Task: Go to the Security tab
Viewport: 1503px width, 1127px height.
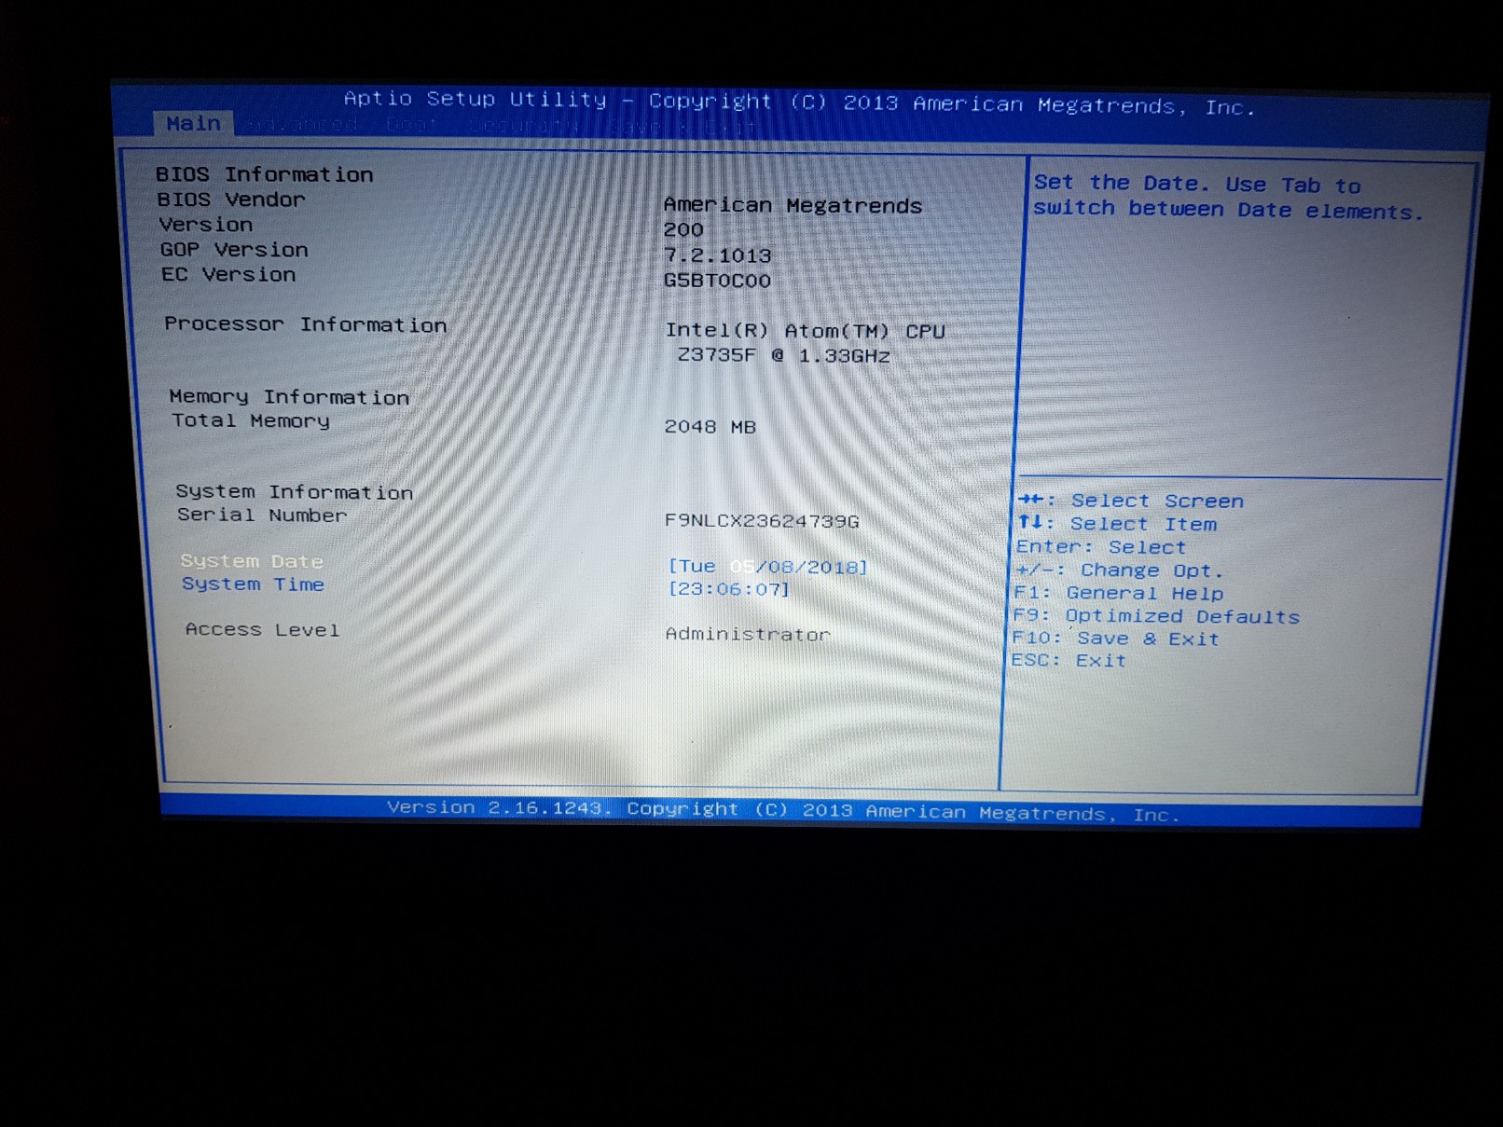Action: point(524,126)
